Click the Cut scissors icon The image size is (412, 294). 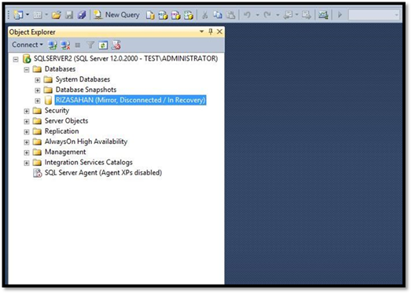tap(204, 15)
